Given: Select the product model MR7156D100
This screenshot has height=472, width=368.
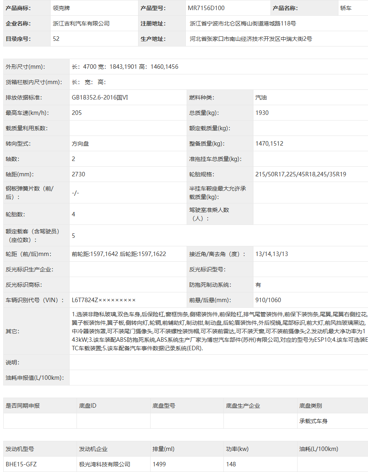Looking at the screenshot, I should click(206, 8).
